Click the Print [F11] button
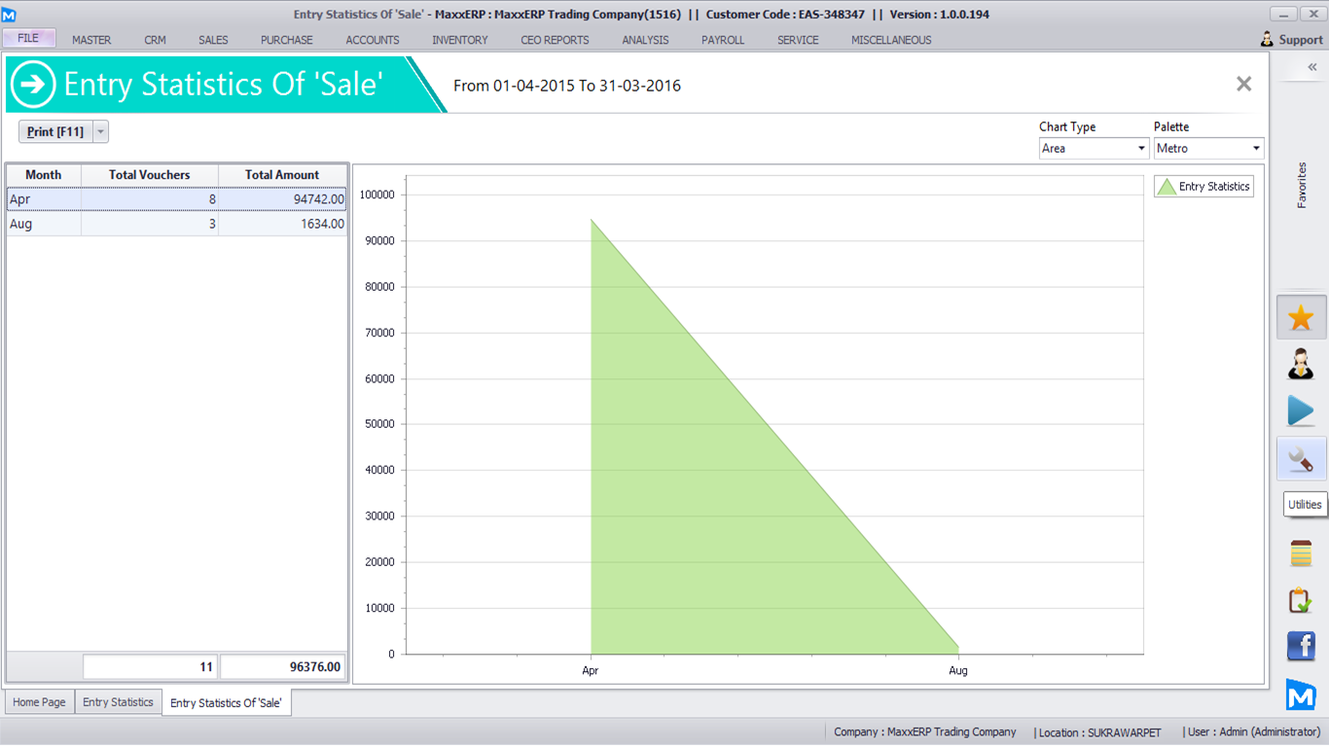Image resolution: width=1329 pixels, height=747 pixels. [55, 132]
